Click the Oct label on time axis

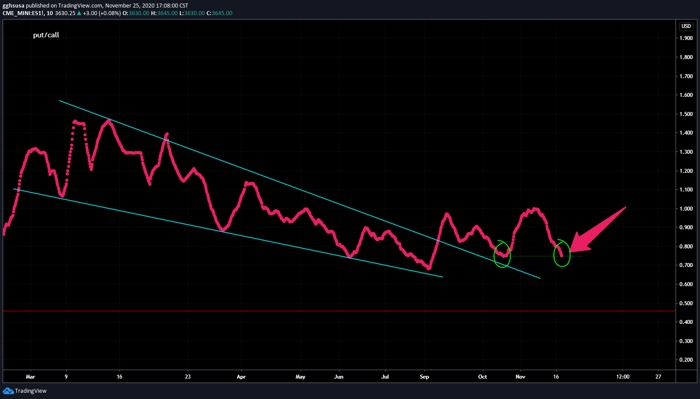[483, 377]
